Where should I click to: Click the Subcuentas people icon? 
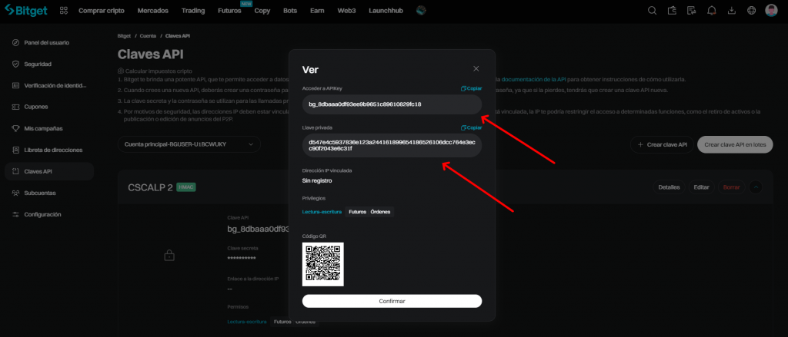15,193
